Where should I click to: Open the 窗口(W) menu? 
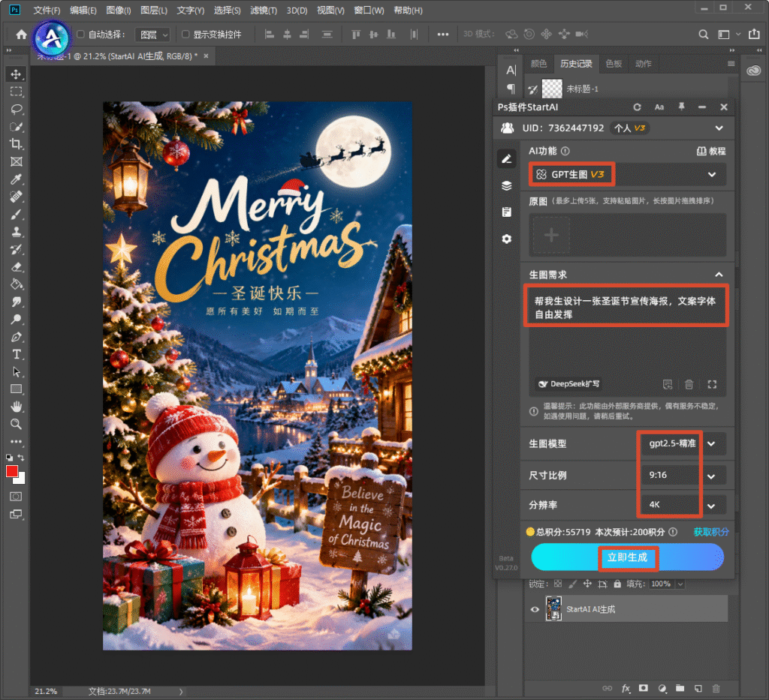pyautogui.click(x=369, y=11)
